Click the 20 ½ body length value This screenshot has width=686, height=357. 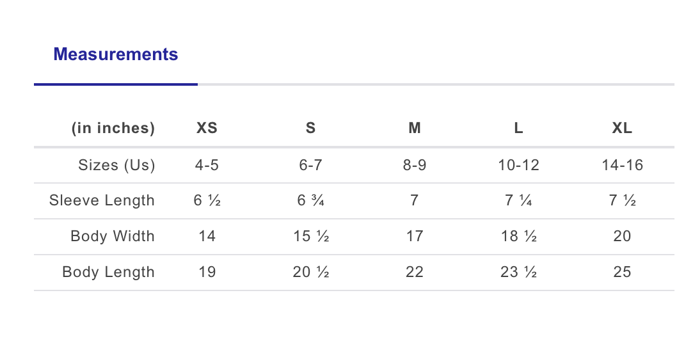click(x=310, y=272)
